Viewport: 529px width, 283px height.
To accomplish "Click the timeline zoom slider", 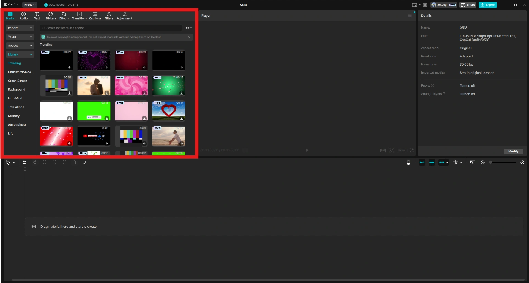I will (503, 162).
